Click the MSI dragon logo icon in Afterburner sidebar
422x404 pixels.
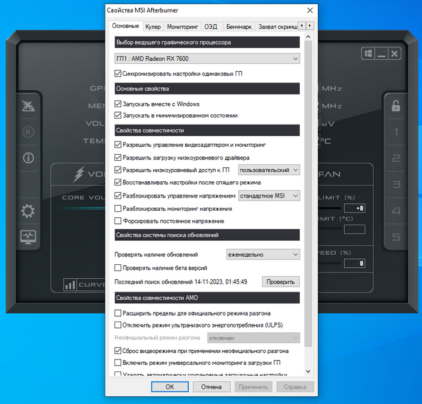coord(28,106)
